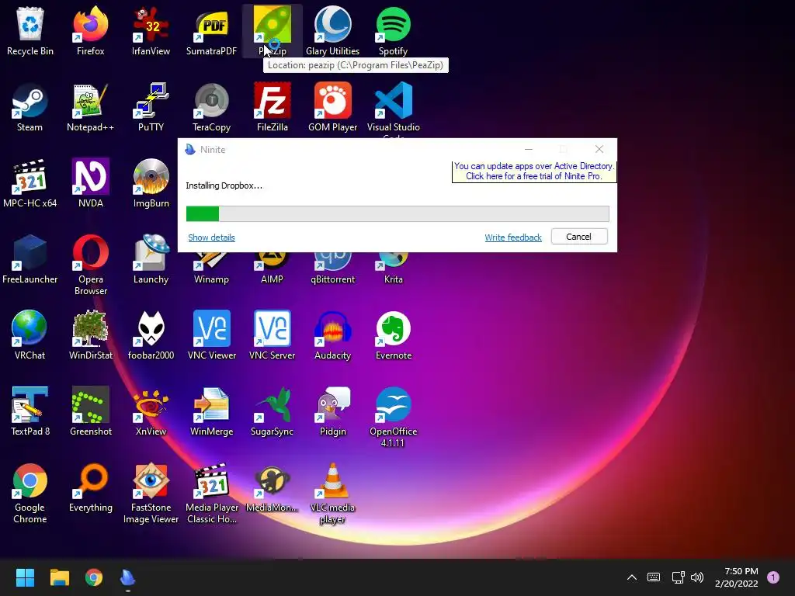Select the Media Player Classic desktop icon
This screenshot has width=795, height=596.
[212, 493]
